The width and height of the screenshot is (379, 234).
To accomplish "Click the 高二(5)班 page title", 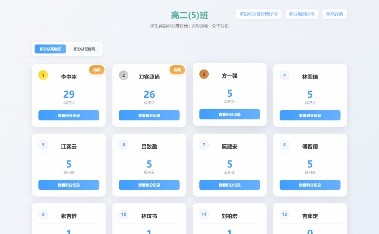I will 189,15.
